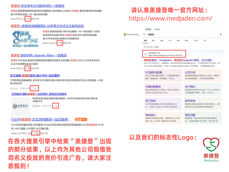229x172 pixels.
Task: Open the 联系我们 card
Action: point(163,118)
